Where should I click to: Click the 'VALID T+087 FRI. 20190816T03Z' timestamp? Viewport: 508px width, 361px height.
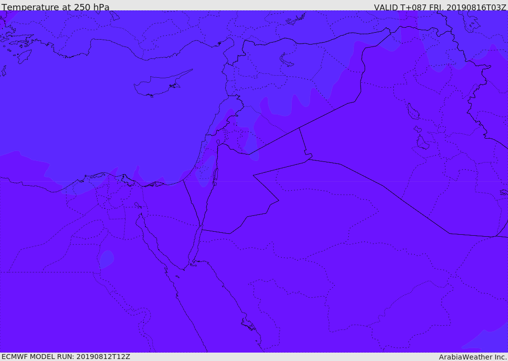[x=440, y=7]
